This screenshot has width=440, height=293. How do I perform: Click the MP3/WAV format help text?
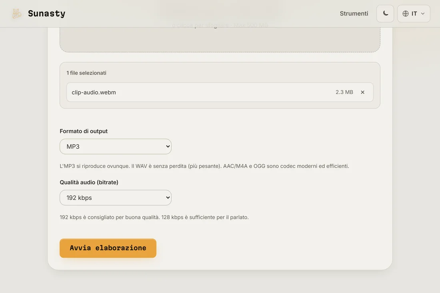[x=204, y=166]
